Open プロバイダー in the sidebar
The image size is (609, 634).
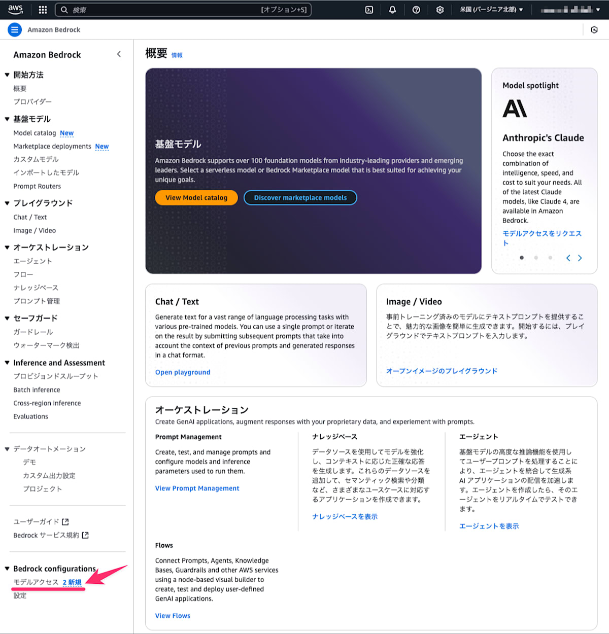(x=32, y=102)
